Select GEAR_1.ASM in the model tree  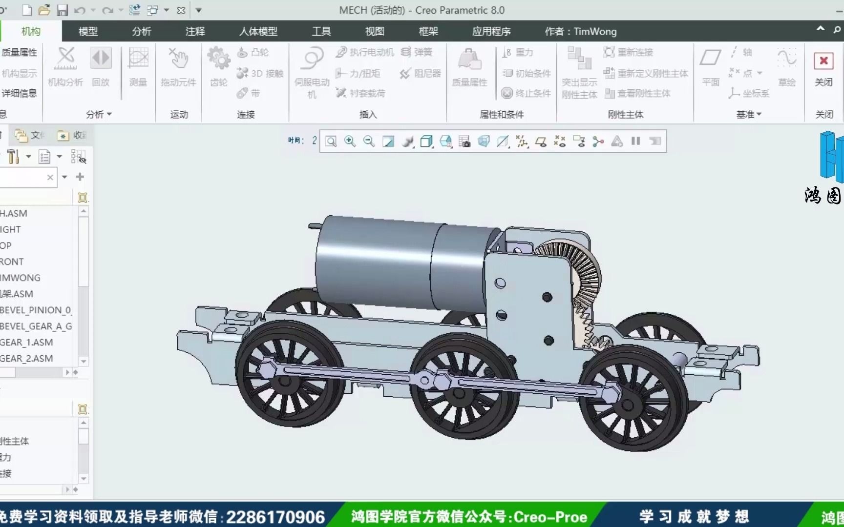(x=27, y=342)
